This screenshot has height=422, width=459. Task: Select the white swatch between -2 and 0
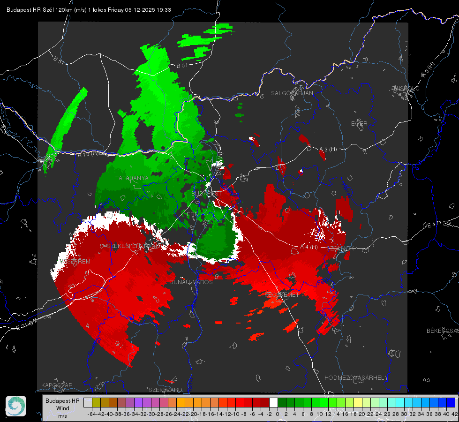(x=273, y=402)
